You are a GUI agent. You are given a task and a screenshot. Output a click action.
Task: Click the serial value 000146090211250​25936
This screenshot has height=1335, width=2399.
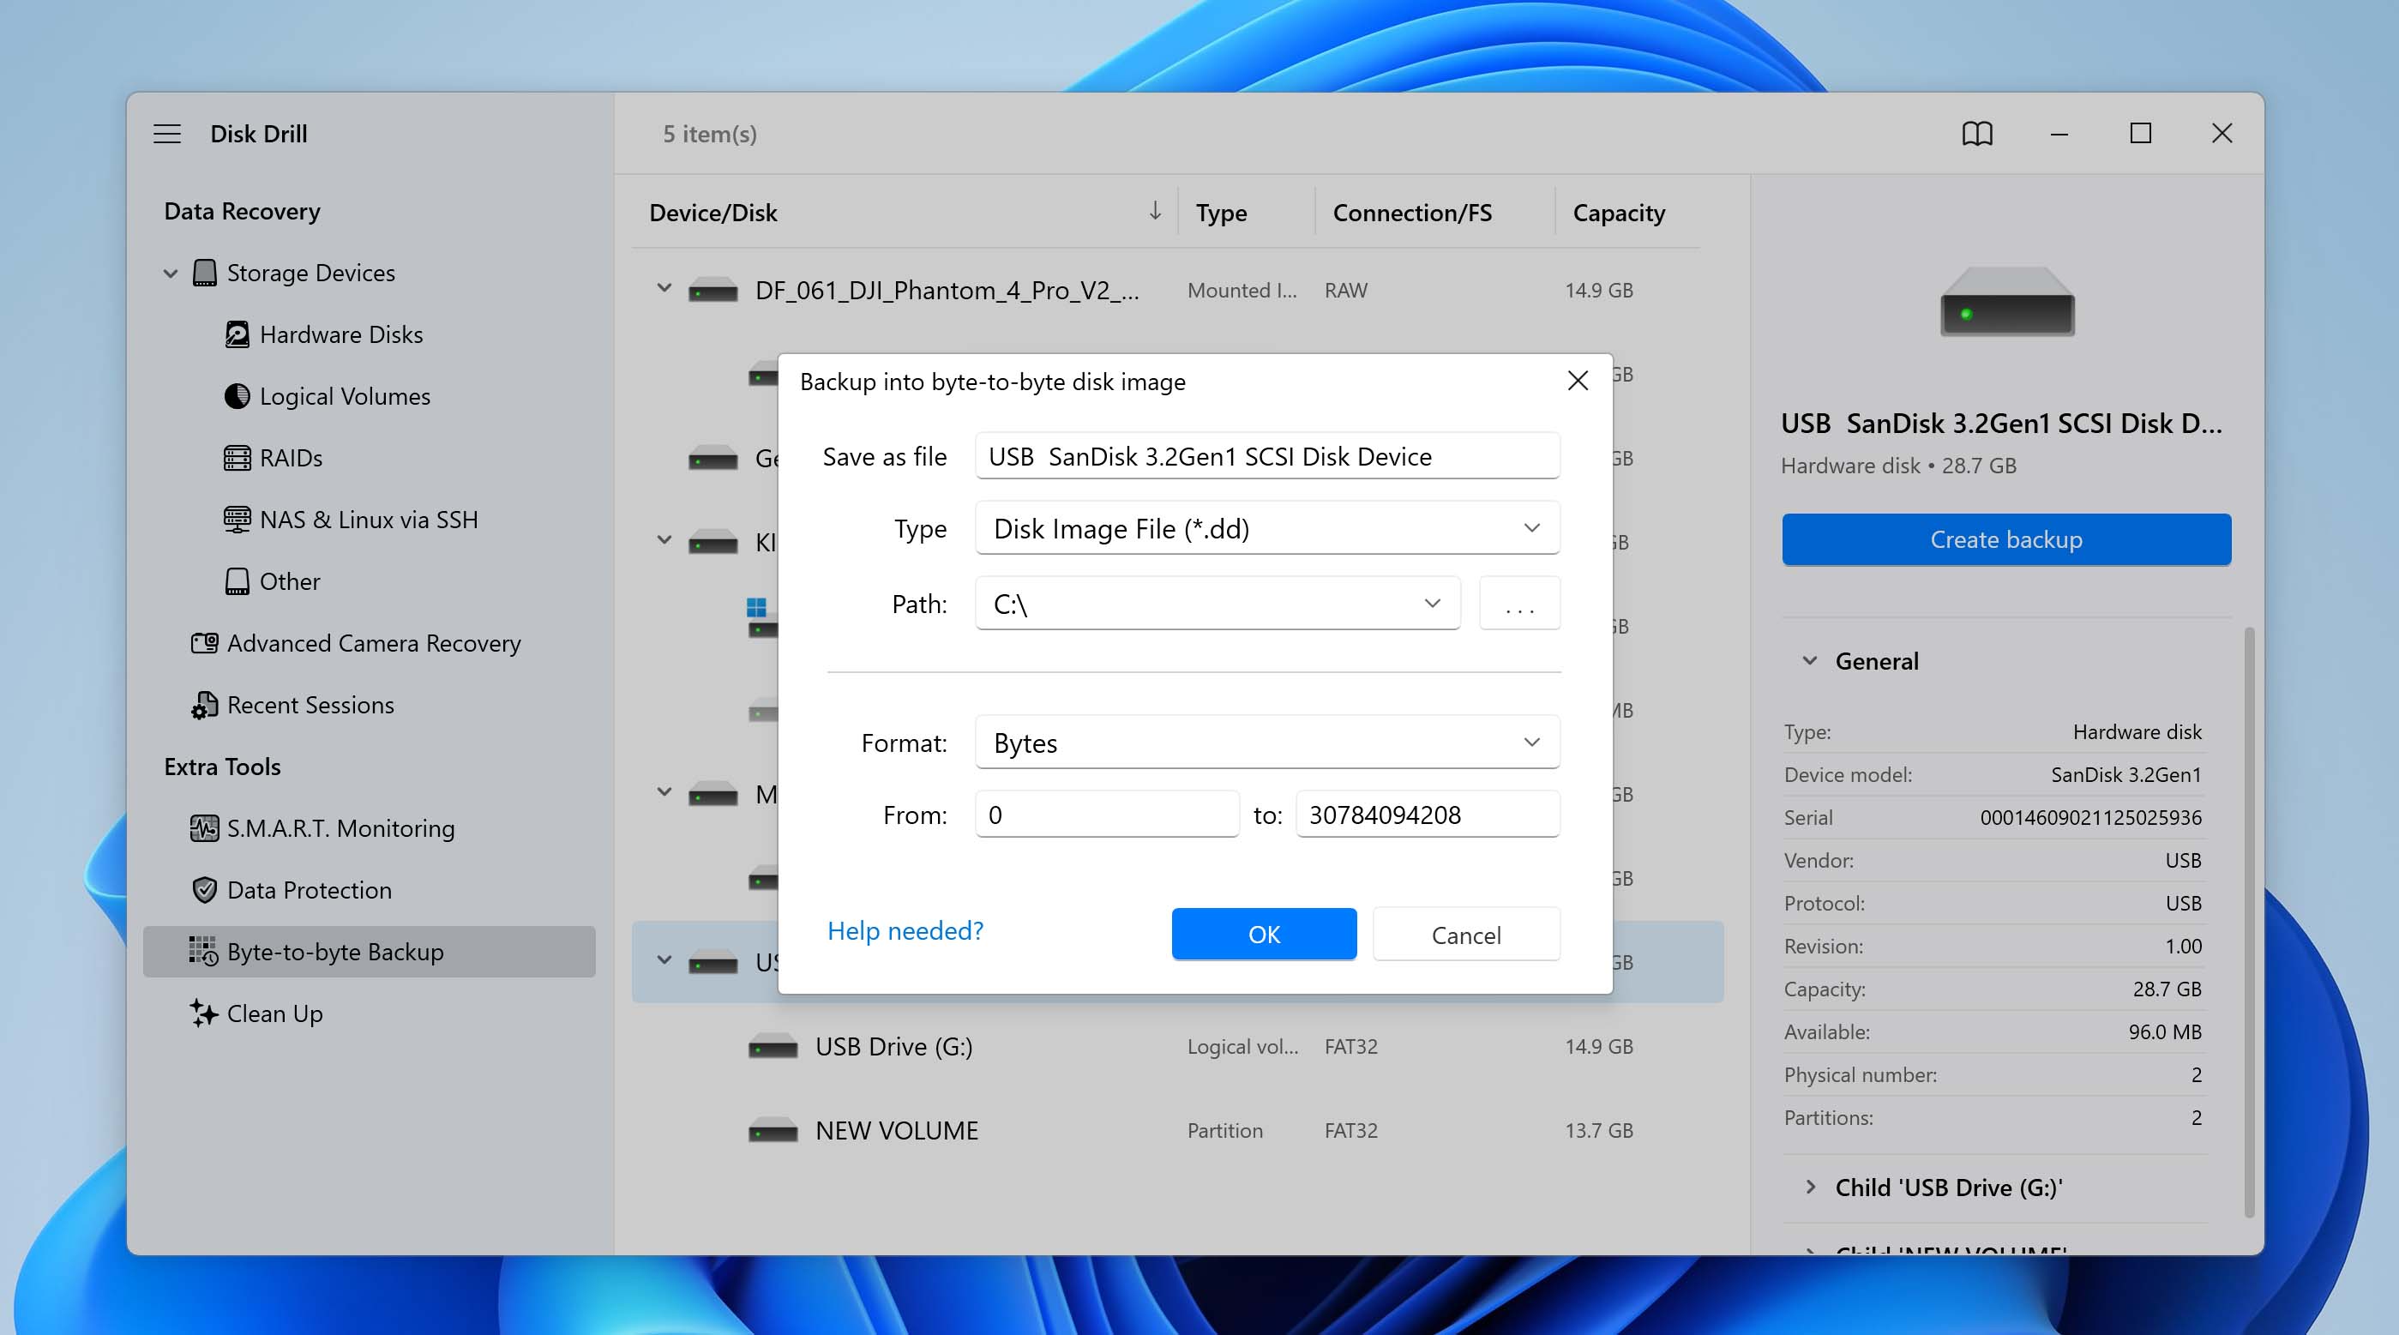(2090, 817)
